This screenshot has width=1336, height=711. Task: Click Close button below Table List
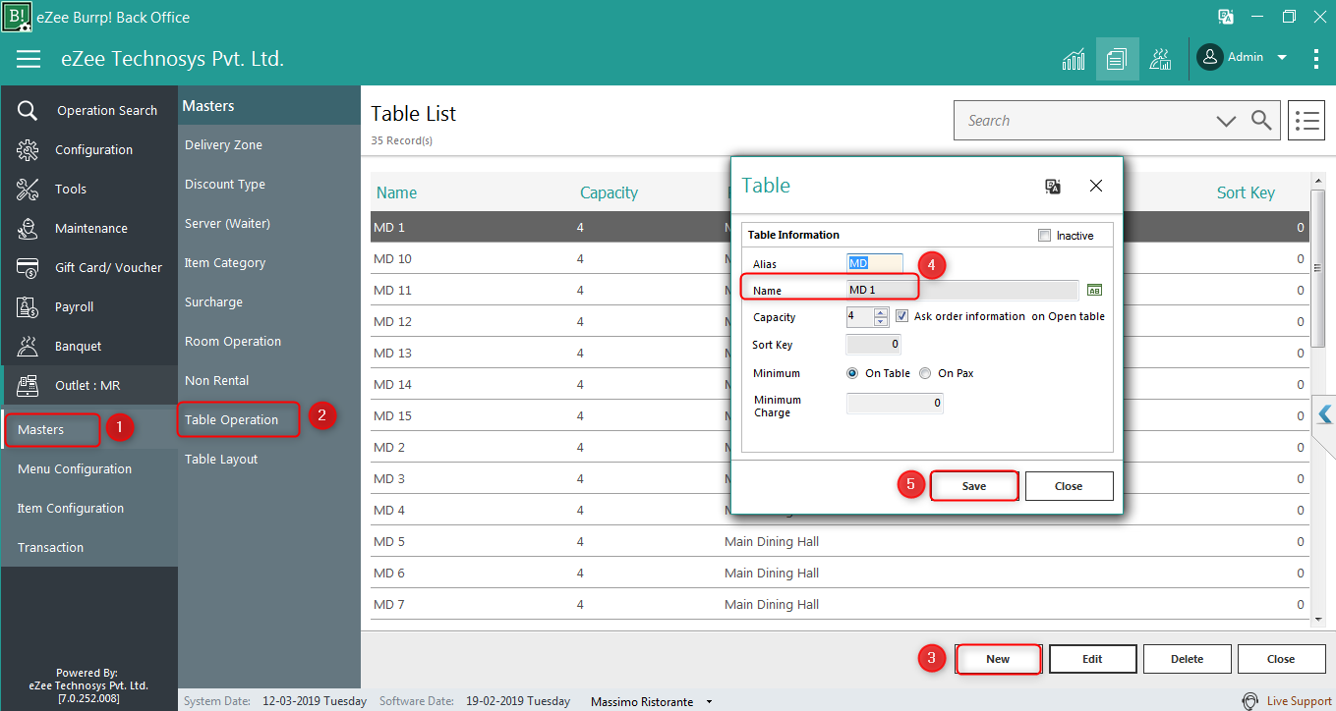[1281, 659]
